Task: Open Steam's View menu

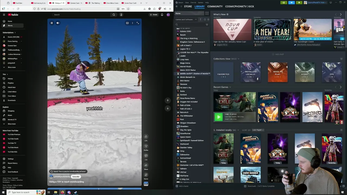Action: tap(187, 2)
